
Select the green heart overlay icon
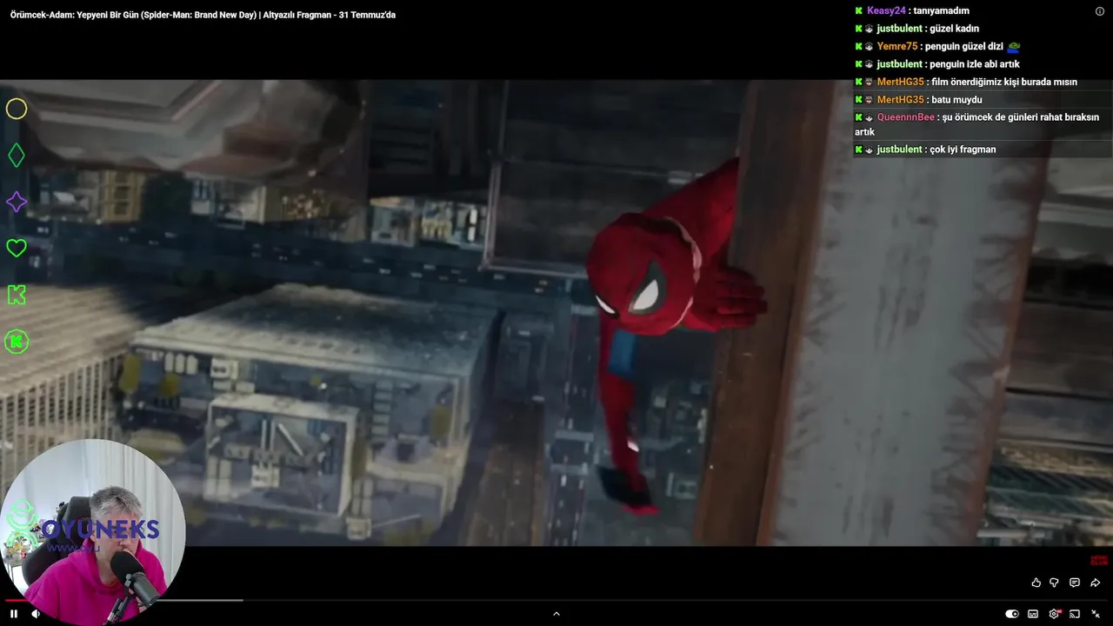17,249
